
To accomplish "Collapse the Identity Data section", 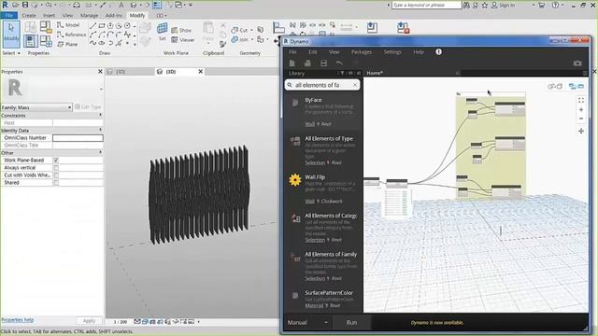I will pos(101,130).
